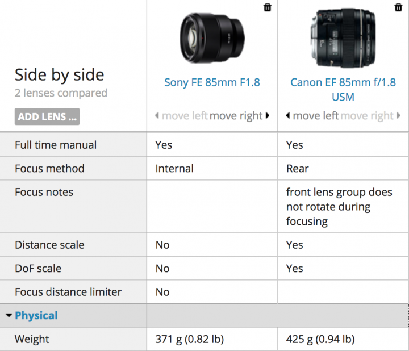Click the Side by side heading
The height and width of the screenshot is (351, 409).
point(60,75)
